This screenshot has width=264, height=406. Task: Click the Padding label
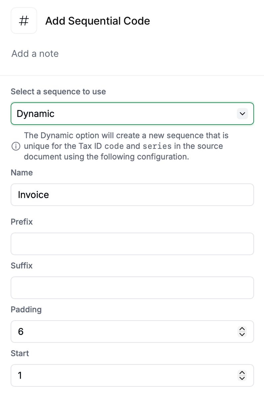[x=26, y=309]
